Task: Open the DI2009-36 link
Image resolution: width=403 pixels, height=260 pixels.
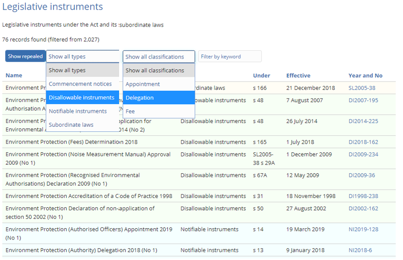Action: [x=361, y=175]
